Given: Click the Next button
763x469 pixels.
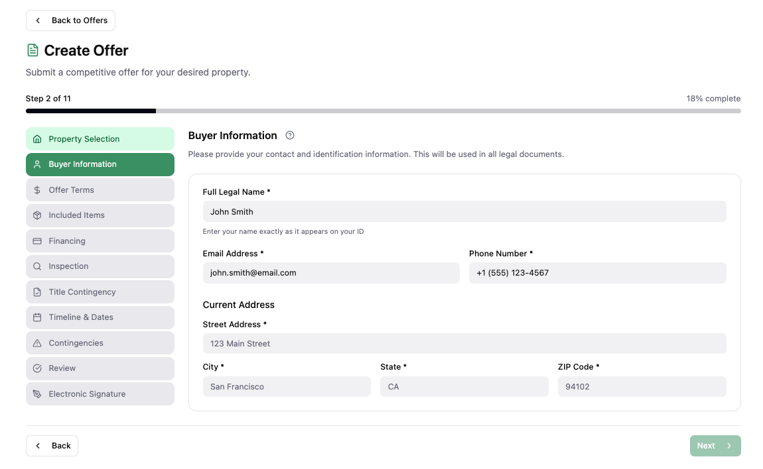Looking at the screenshot, I should pyautogui.click(x=715, y=446).
